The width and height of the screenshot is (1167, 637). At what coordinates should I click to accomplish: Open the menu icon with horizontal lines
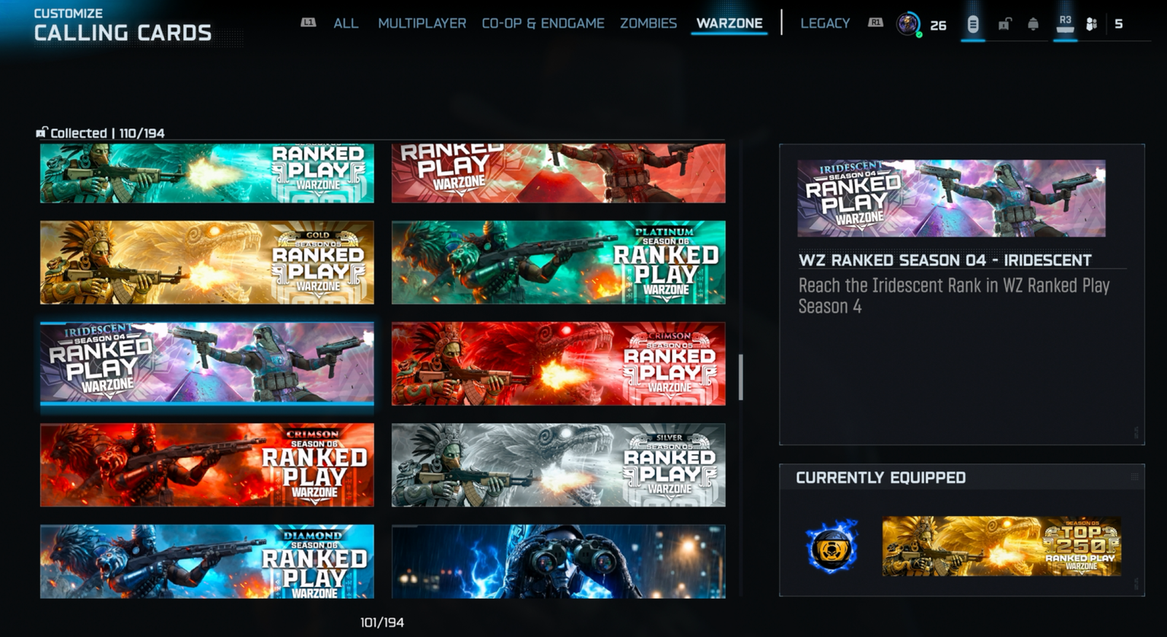[973, 24]
